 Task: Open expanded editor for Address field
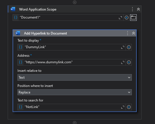[123, 62]
